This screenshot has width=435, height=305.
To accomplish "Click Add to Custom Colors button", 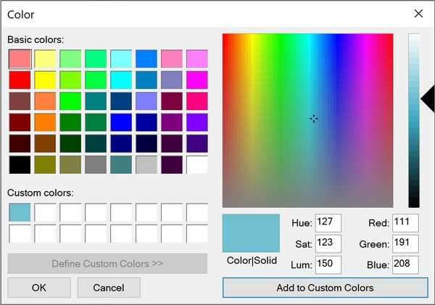I will click(325, 288).
